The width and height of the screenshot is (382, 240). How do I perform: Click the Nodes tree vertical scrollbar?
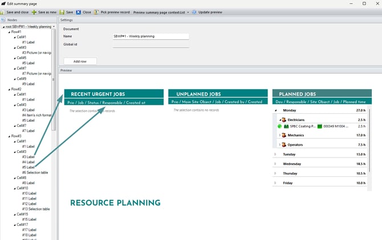[55, 85]
